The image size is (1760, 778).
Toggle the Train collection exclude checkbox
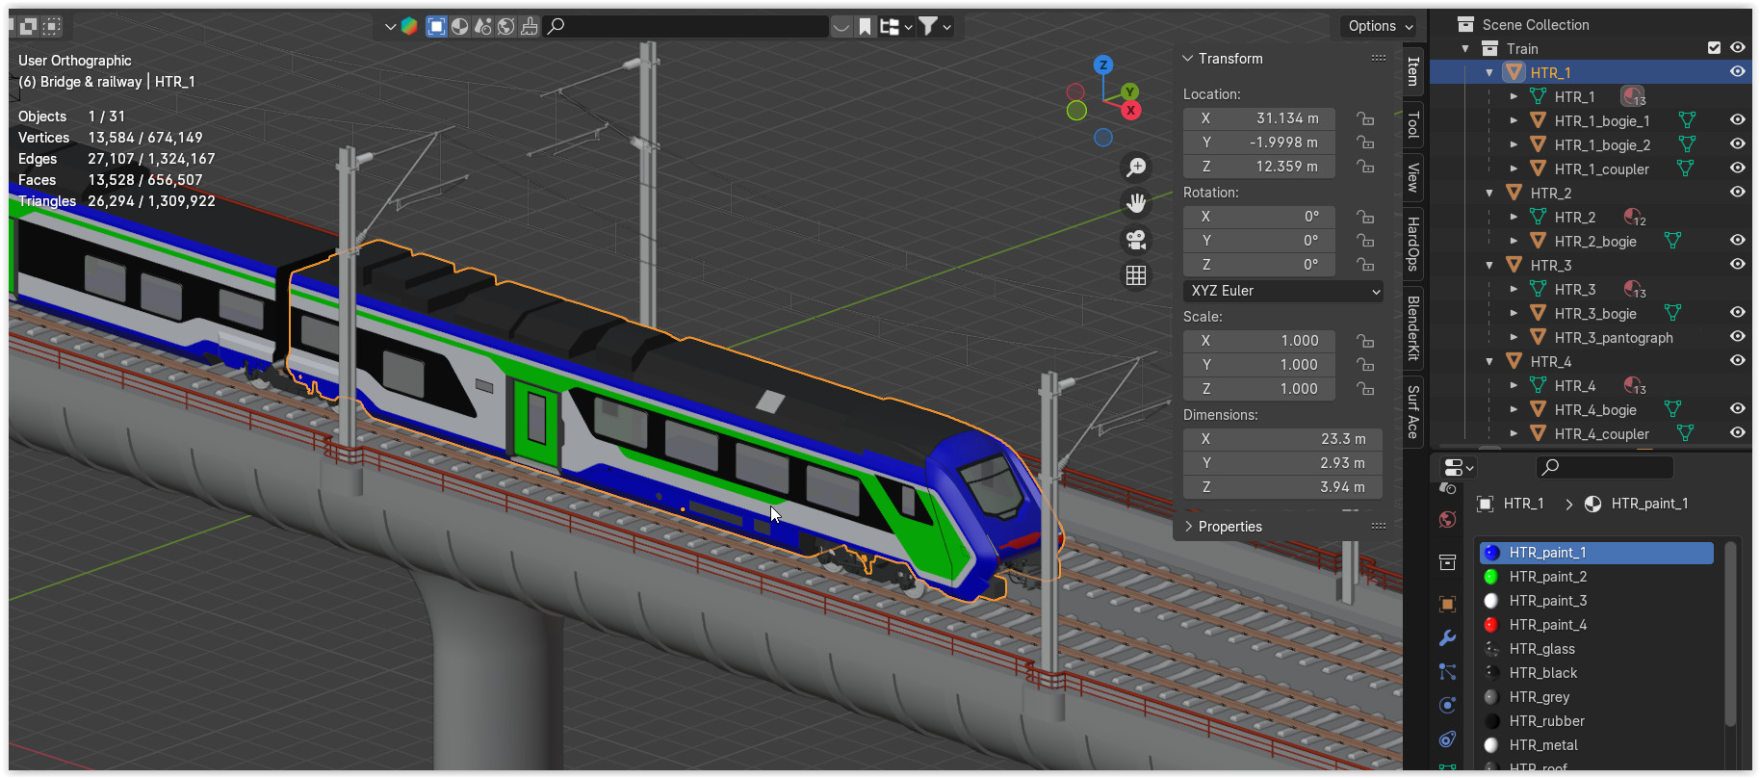coord(1714,48)
